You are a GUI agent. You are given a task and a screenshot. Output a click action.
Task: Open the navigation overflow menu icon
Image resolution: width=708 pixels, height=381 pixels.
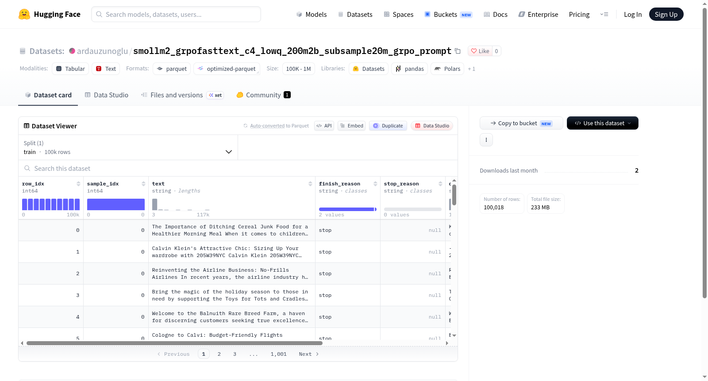point(604,14)
